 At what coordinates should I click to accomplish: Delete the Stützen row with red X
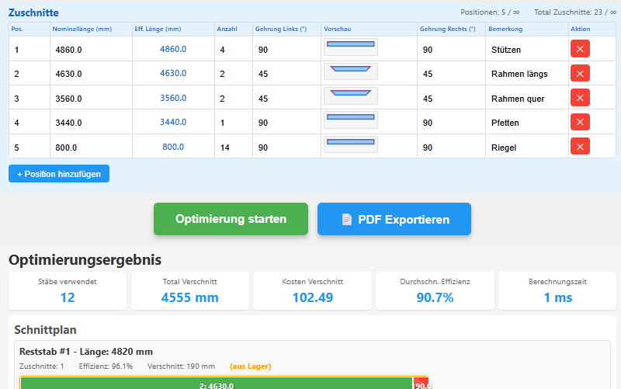580,49
